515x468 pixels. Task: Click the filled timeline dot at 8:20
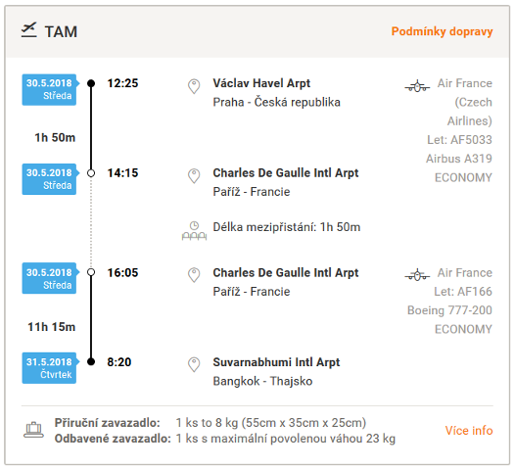click(91, 362)
